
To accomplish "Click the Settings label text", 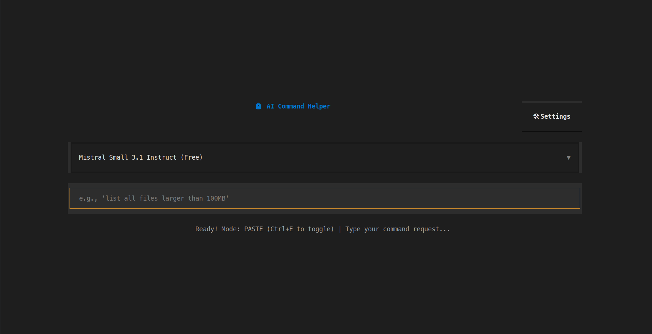I will coord(555,116).
